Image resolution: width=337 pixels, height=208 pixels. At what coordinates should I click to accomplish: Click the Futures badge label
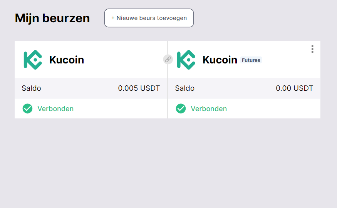coord(251,60)
